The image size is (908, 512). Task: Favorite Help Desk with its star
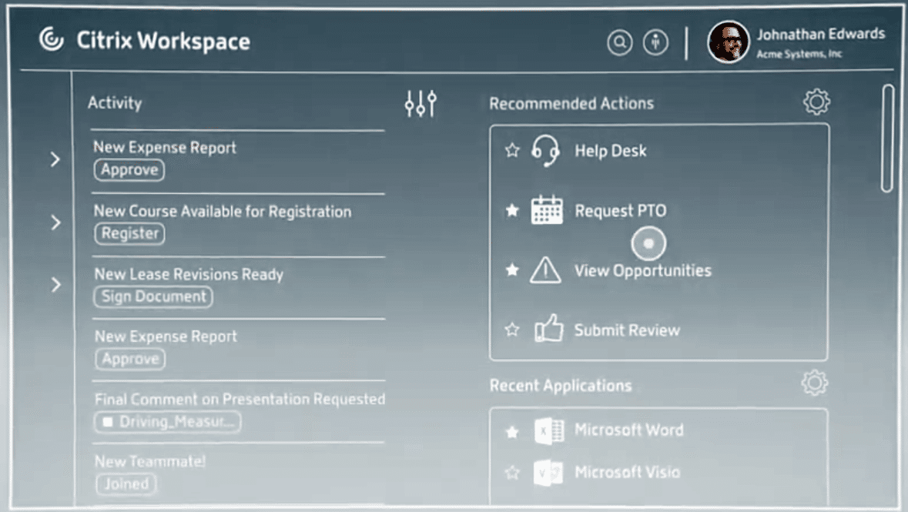(512, 151)
